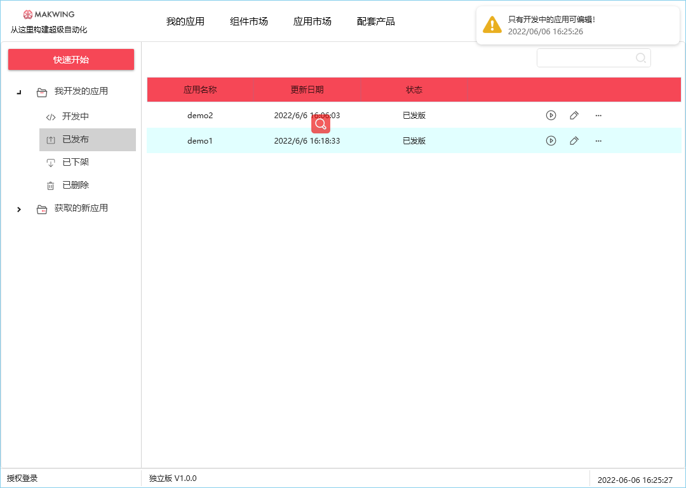Switch to the 组件市场 menu
The image size is (686, 488).
coord(248,21)
